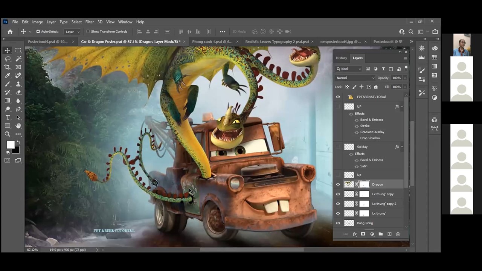Select the Frame tool
The width and height of the screenshot is (482, 271).
[18, 67]
